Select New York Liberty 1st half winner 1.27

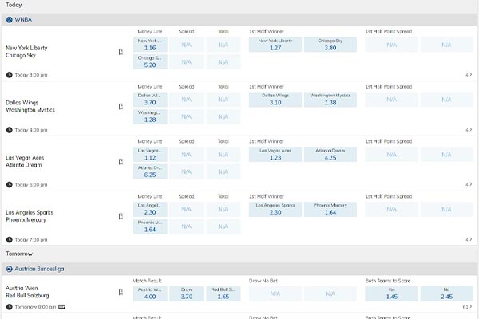[x=275, y=45]
